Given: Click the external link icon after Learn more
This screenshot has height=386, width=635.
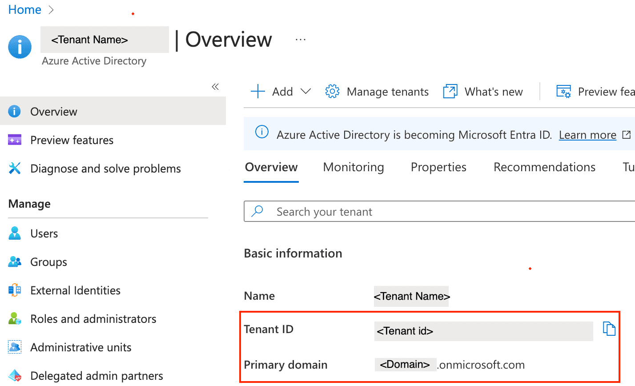Looking at the screenshot, I should coord(627,135).
